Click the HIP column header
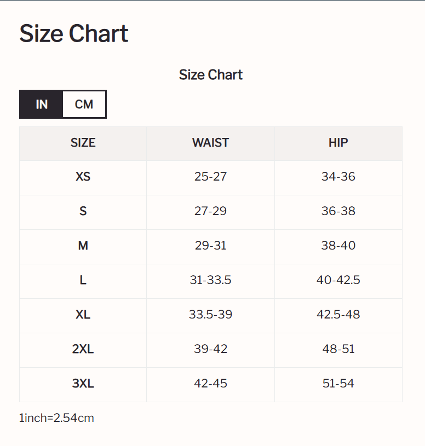 (x=338, y=143)
